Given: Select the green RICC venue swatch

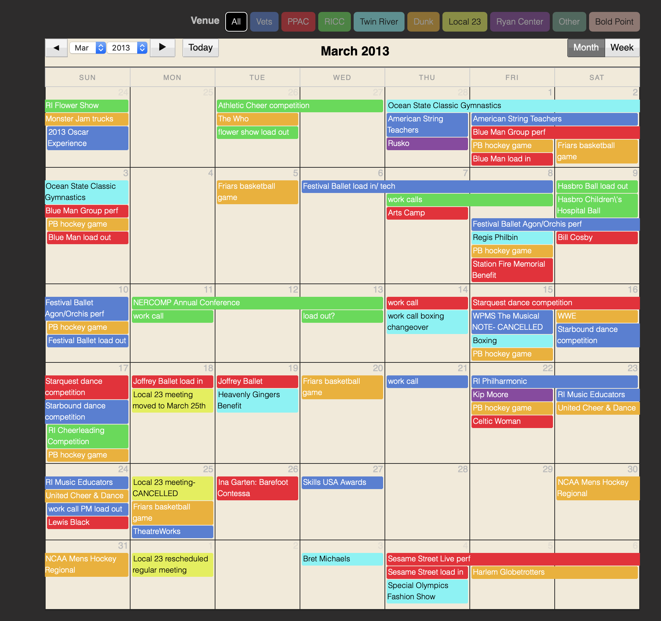Looking at the screenshot, I should (334, 22).
